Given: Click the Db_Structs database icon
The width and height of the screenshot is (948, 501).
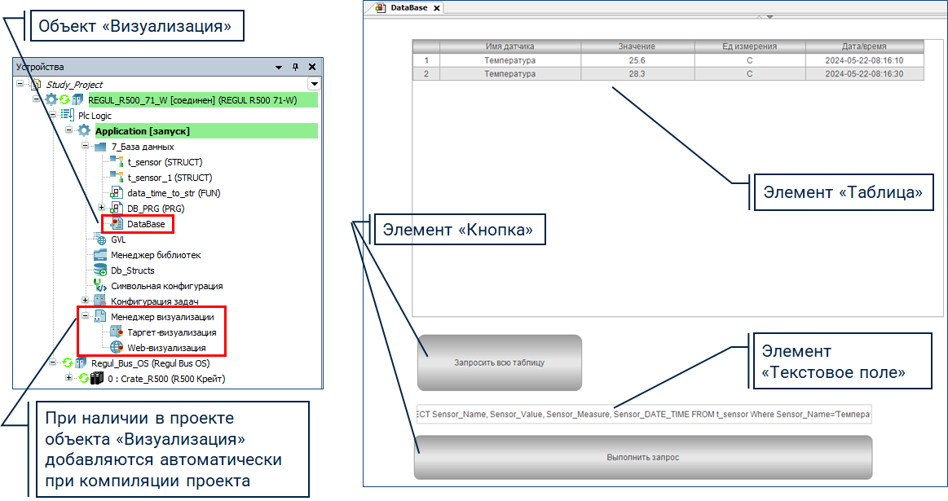Looking at the screenshot, I should 100,270.
